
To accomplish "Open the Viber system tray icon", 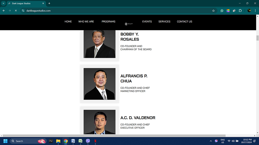I will pos(216,141).
